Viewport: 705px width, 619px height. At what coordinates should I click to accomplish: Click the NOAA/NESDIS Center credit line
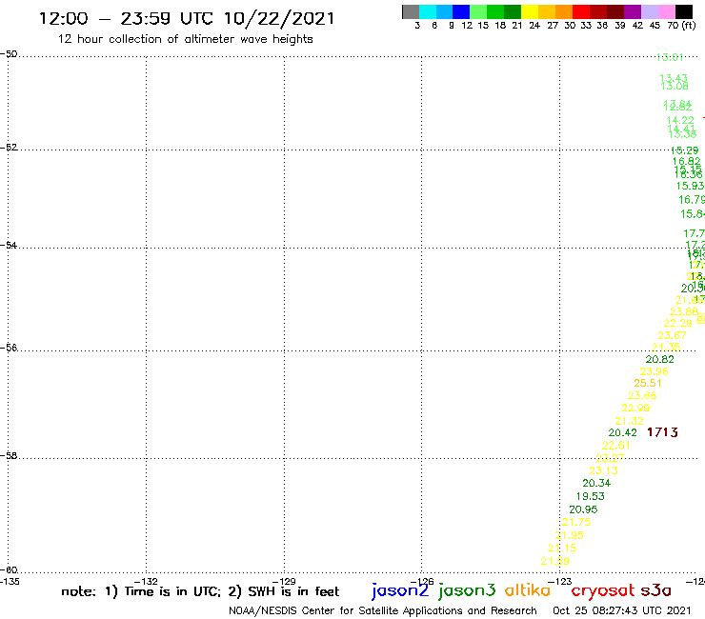click(x=383, y=611)
